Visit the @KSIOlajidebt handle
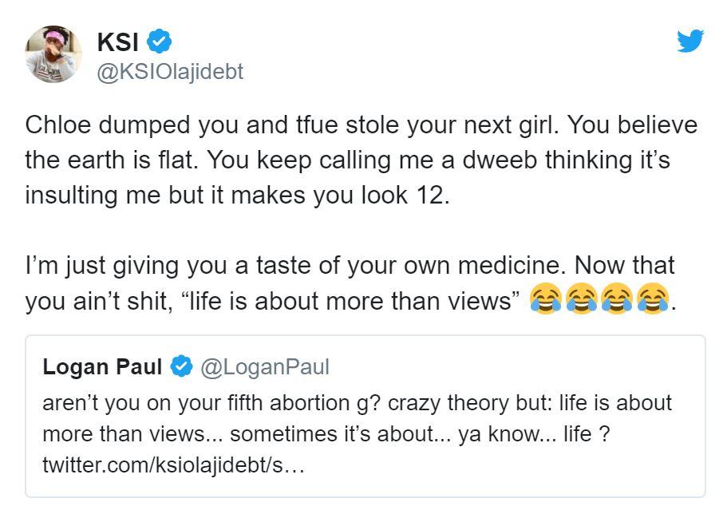Viewport: 727px width, 514px height. (169, 72)
